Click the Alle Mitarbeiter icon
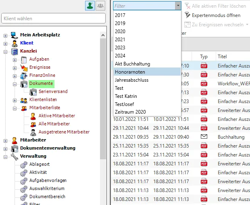The image size is (250, 205). click(33, 125)
